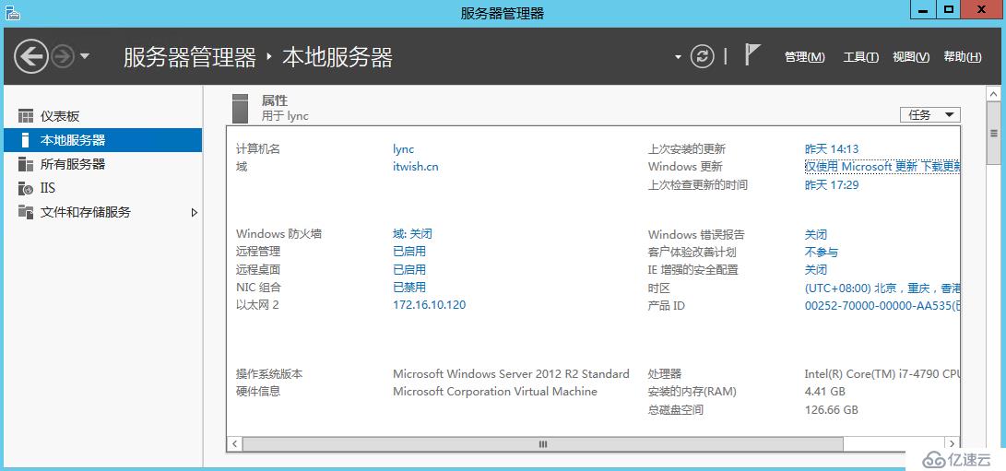Click domain link itwish.cn
1006x471 pixels.
tap(416, 167)
